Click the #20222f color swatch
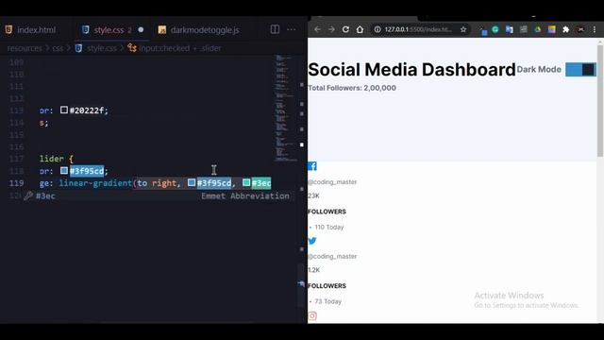The image size is (604, 340). click(64, 110)
